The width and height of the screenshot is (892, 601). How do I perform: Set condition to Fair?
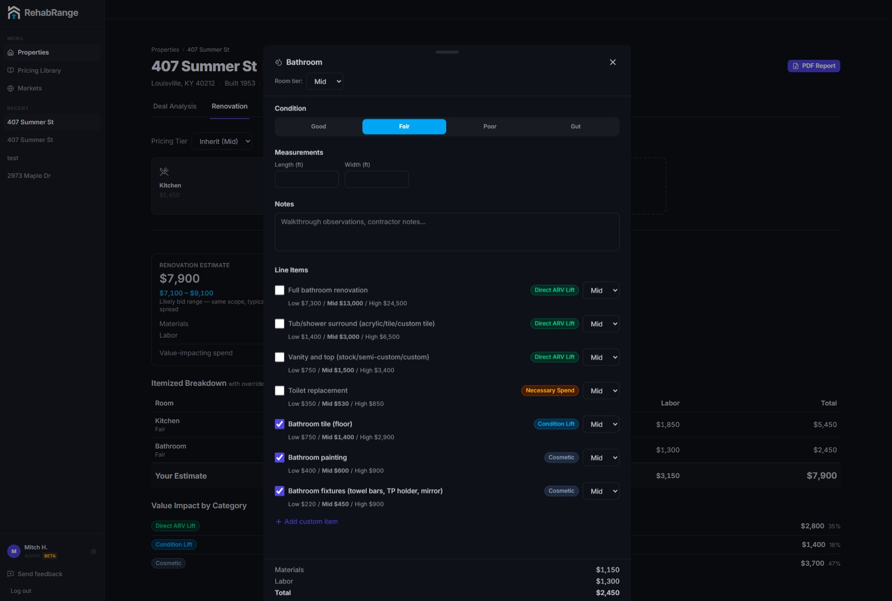404,127
